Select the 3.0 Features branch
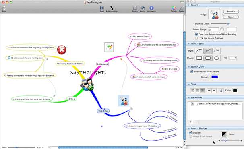This screenshot has width=244, height=149. (x=102, y=64)
